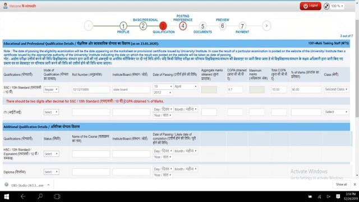This screenshot has width=359, height=202.
Task: Go to step 5 Documents
Action: [x=202, y=26]
